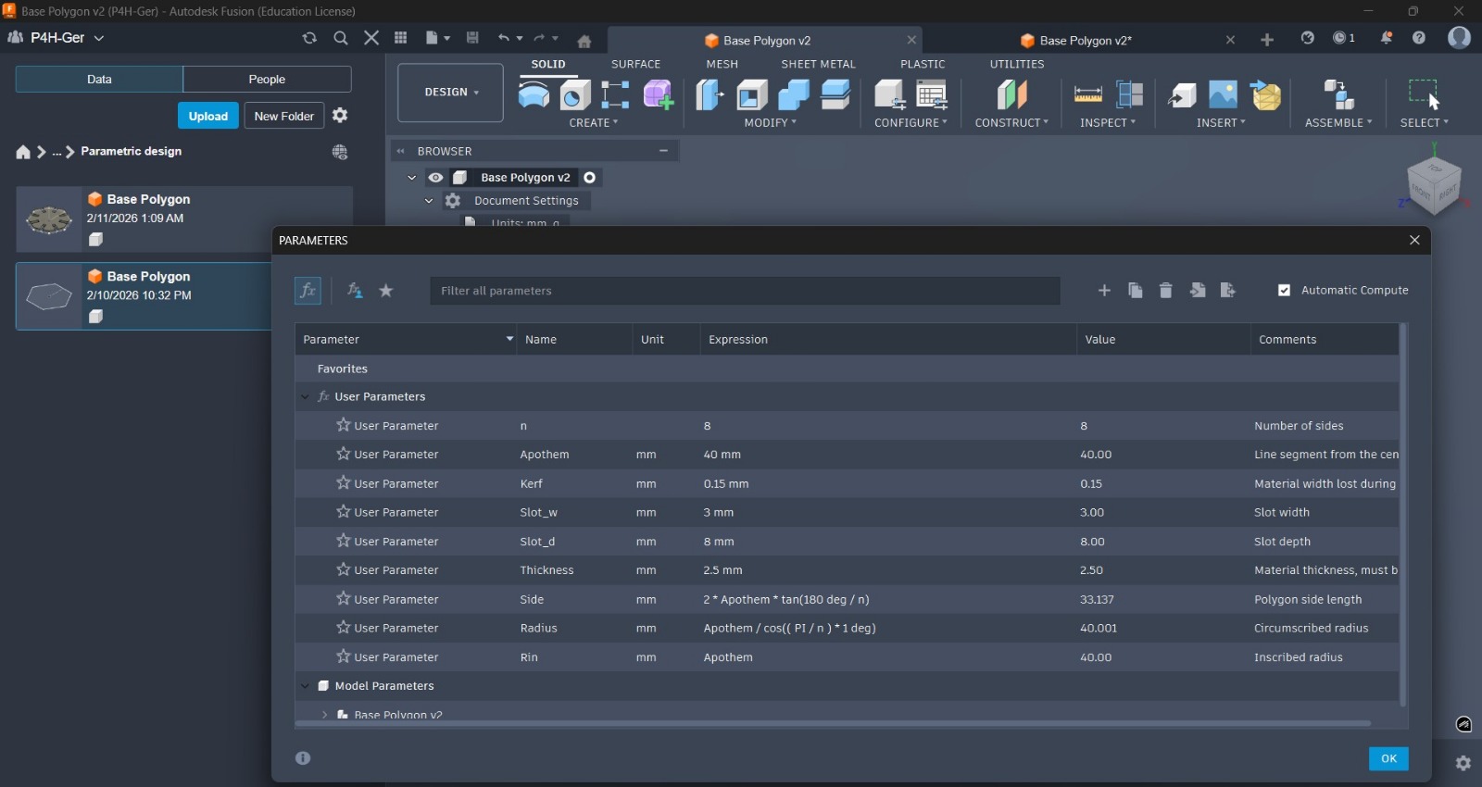1482x787 pixels.
Task: Switch to the SURFACE tab
Action: tap(635, 65)
